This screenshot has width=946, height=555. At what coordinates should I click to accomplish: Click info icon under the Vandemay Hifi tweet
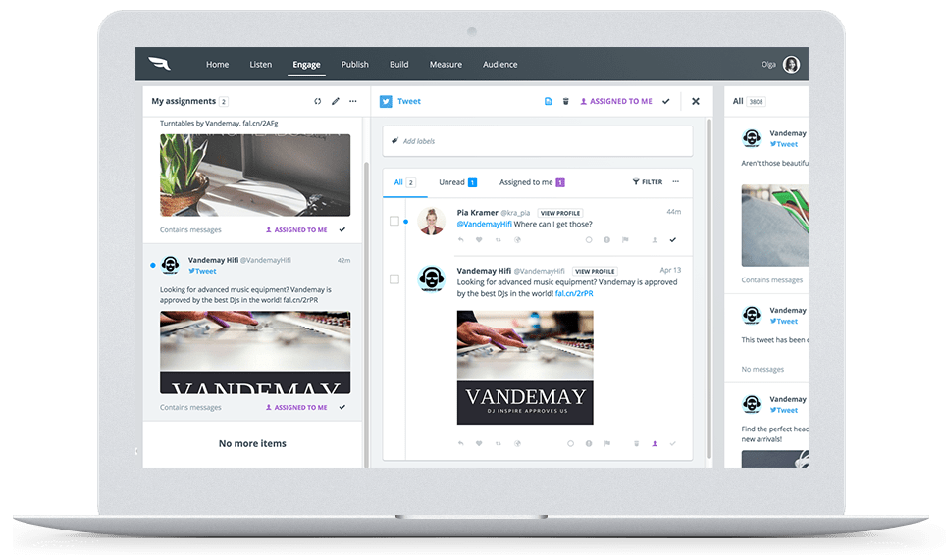[589, 443]
